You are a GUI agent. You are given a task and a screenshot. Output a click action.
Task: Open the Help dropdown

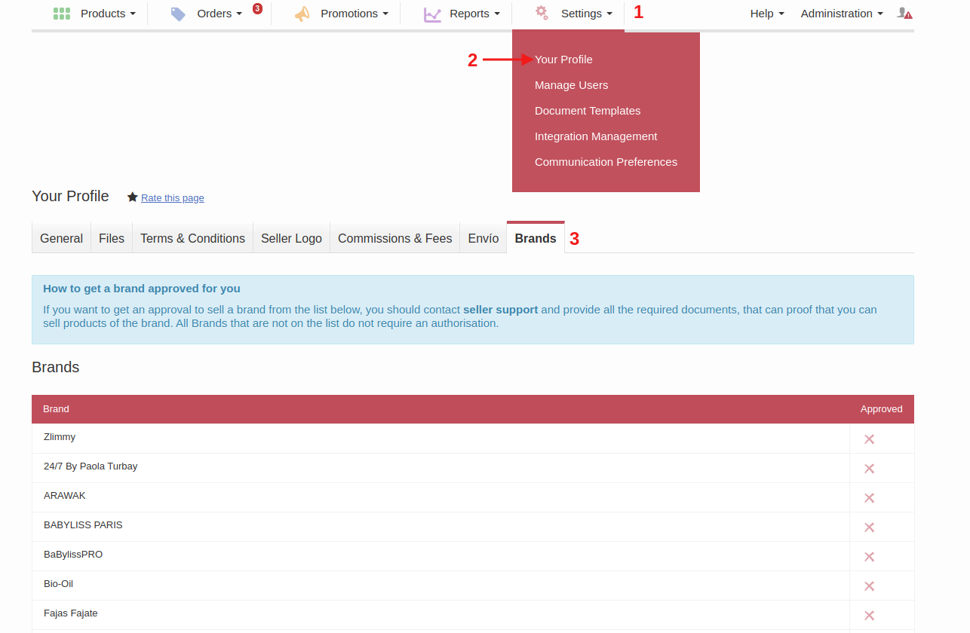pos(767,14)
